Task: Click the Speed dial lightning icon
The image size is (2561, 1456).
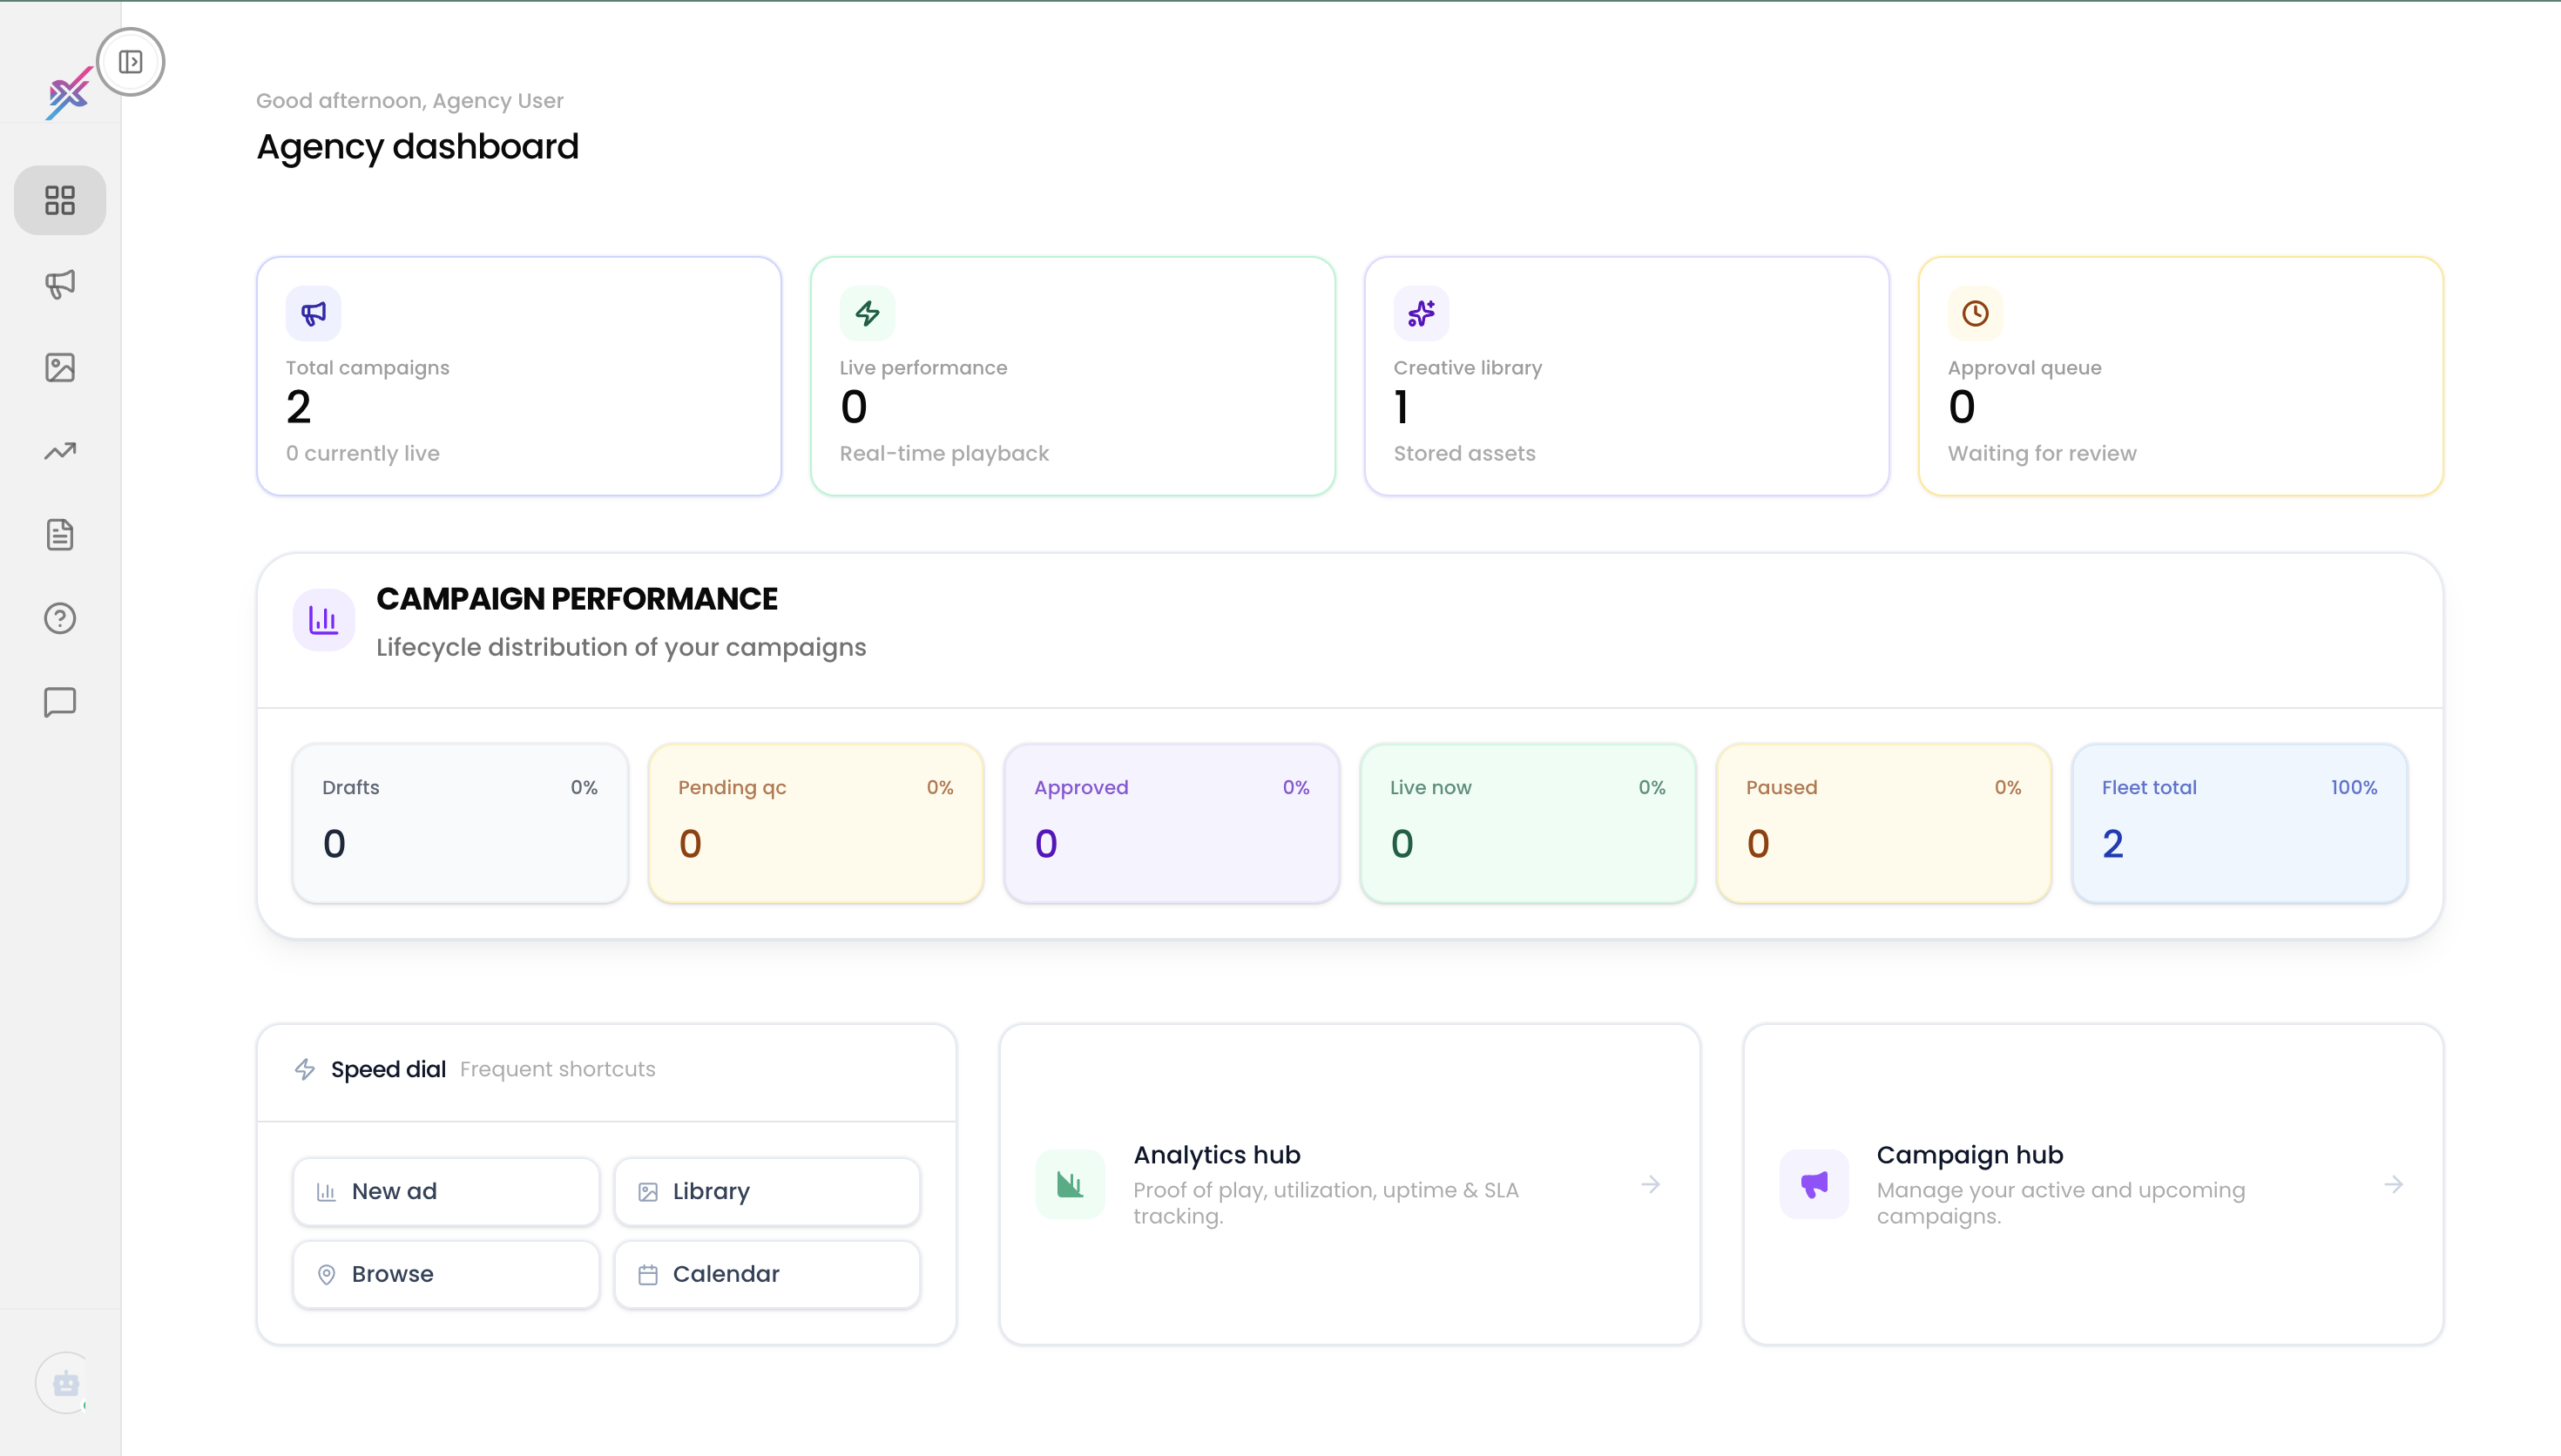Action: click(x=305, y=1070)
